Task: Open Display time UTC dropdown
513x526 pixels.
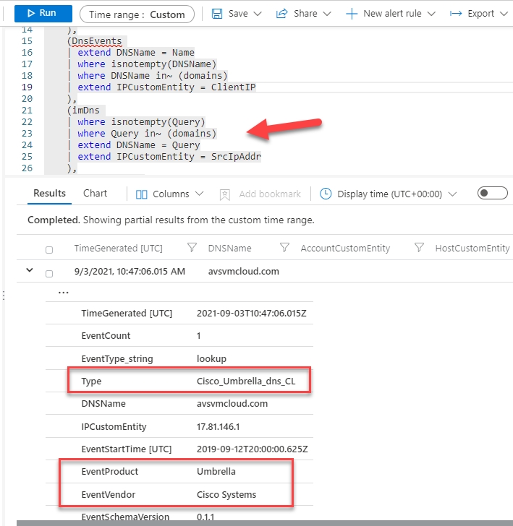Action: [x=389, y=194]
